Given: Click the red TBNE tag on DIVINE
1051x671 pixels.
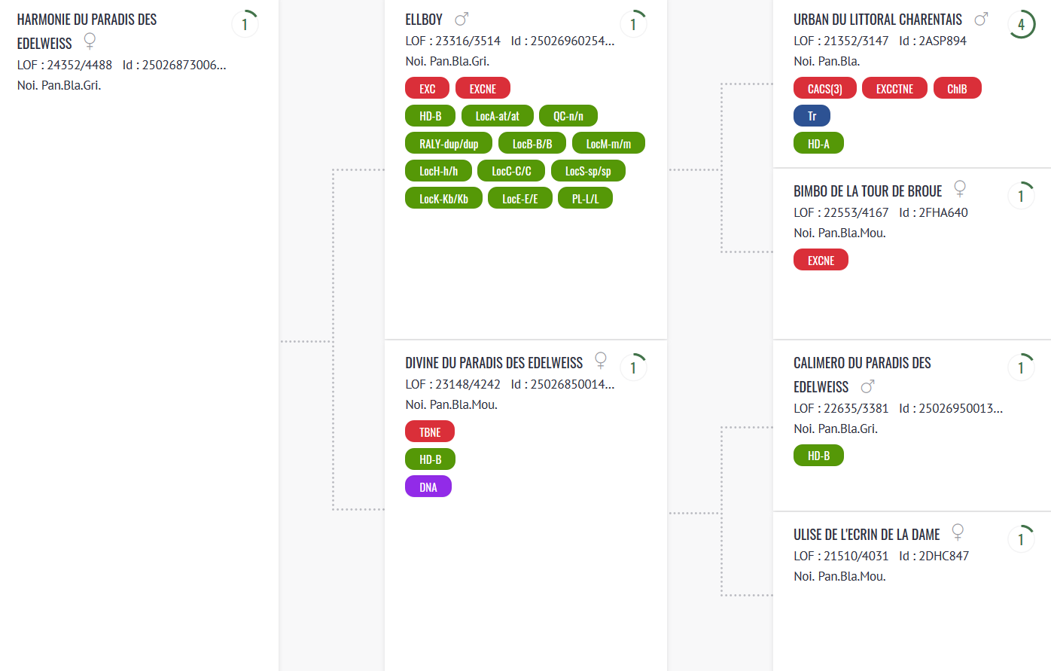Looking at the screenshot, I should tap(430, 432).
